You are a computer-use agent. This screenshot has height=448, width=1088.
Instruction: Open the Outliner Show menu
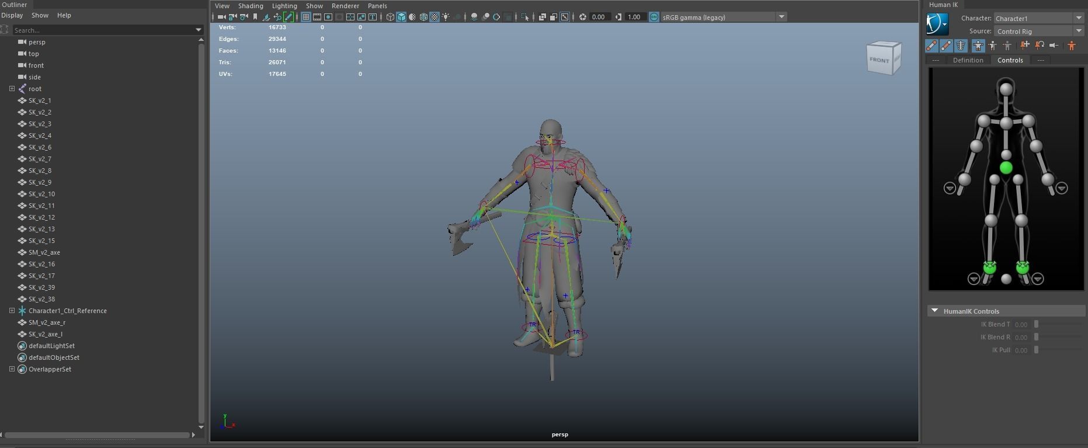pyautogui.click(x=40, y=15)
